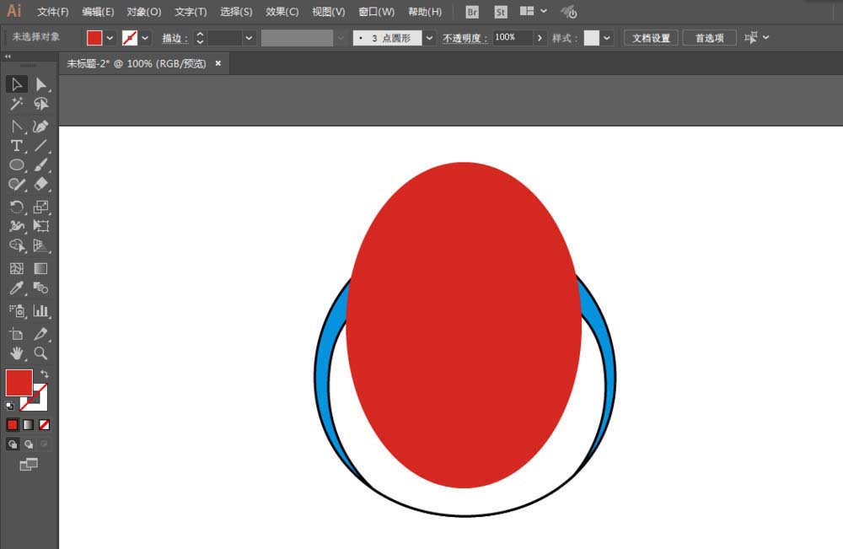
Task: Expand the stroke weight dropdown
Action: point(249,38)
